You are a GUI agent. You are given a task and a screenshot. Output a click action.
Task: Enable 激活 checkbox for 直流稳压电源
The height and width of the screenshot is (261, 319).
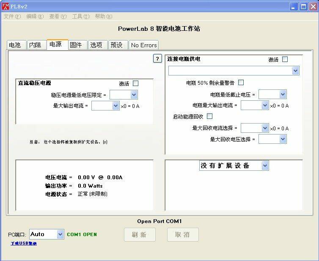tap(135, 83)
